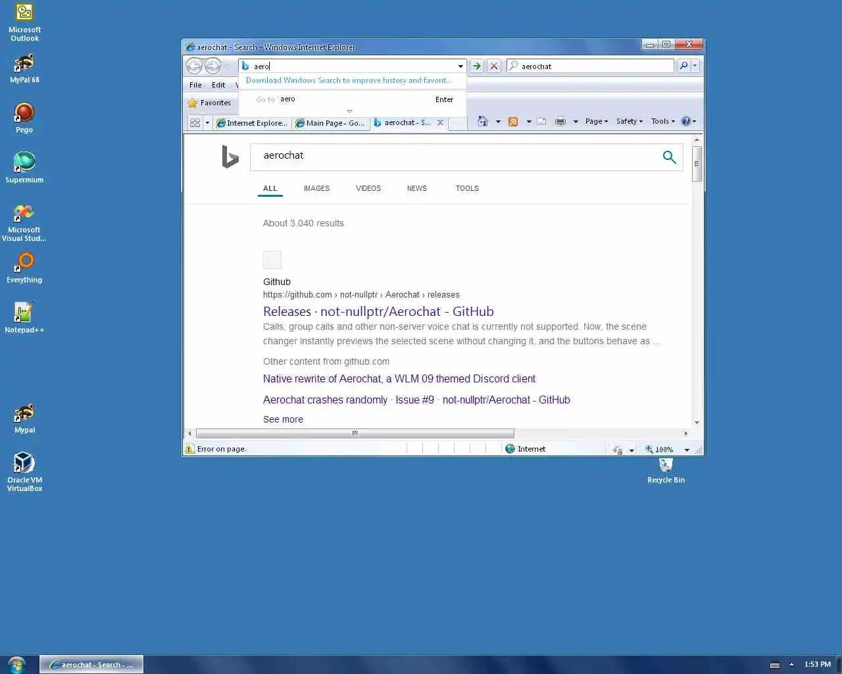Click the Home icon in command bar

pyautogui.click(x=483, y=121)
